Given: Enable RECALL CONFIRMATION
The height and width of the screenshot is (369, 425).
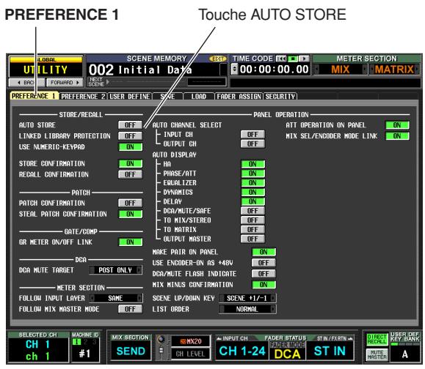Looking at the screenshot, I should [x=130, y=174].
